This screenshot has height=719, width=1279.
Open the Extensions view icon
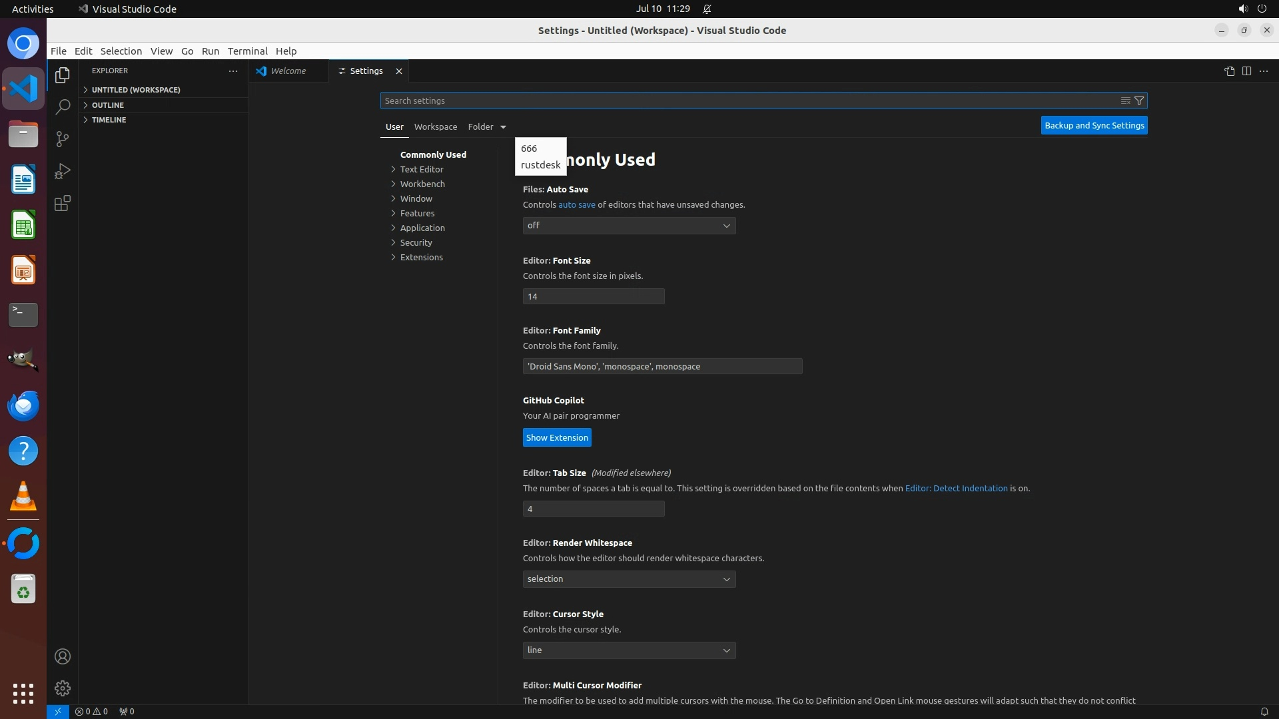pyautogui.click(x=63, y=203)
